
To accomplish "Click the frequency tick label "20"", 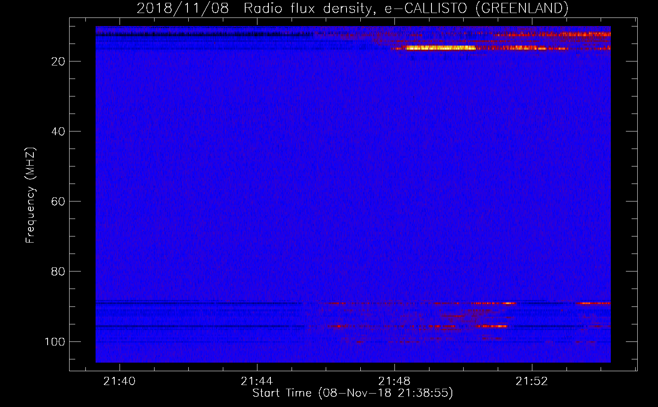I will (x=58, y=61).
